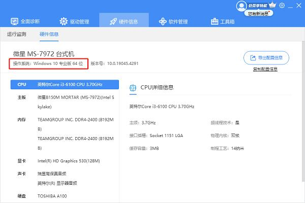
Task: Click the 驱动管理 gear icon
Action: [64, 21]
